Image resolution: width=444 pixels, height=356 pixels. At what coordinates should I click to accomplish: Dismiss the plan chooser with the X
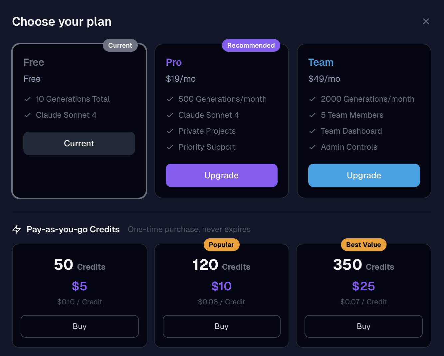tap(426, 21)
